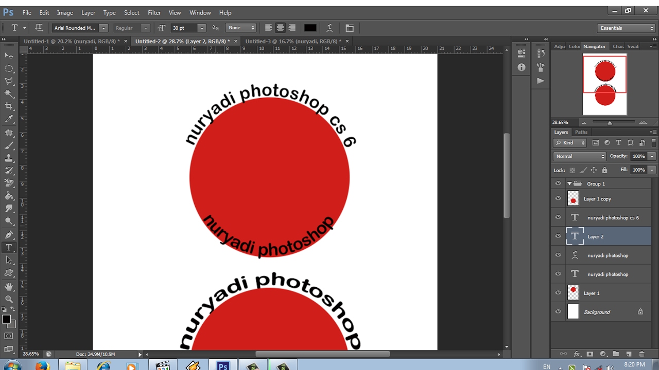This screenshot has height=370, width=659.
Task: Left align the text
Action: (268, 28)
